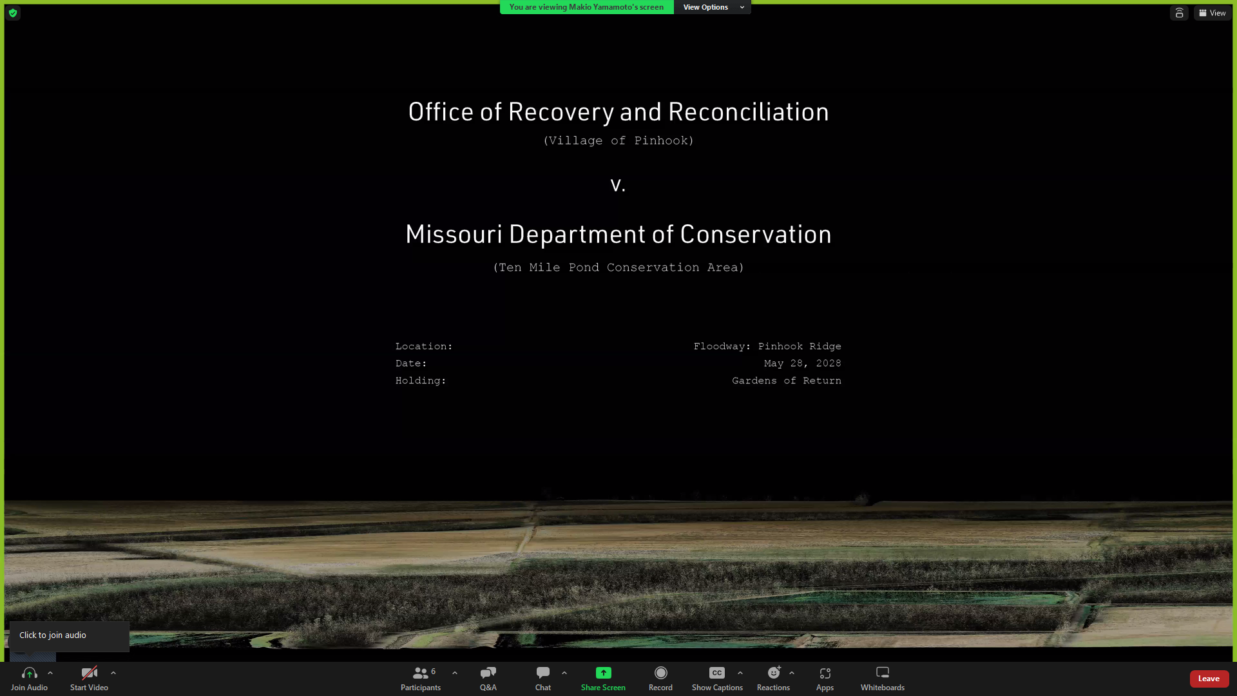Screen dimensions: 1237x696
Task: Click the 'Click to join audio' tooltip
Action: click(x=69, y=635)
